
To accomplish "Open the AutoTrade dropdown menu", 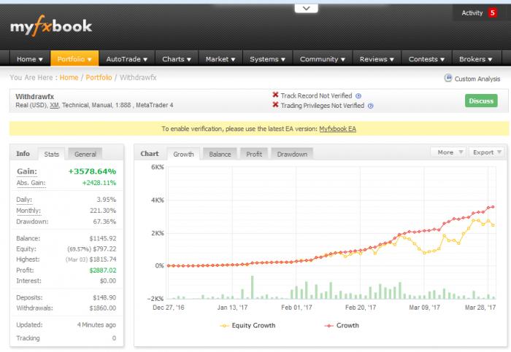I will (x=127, y=59).
